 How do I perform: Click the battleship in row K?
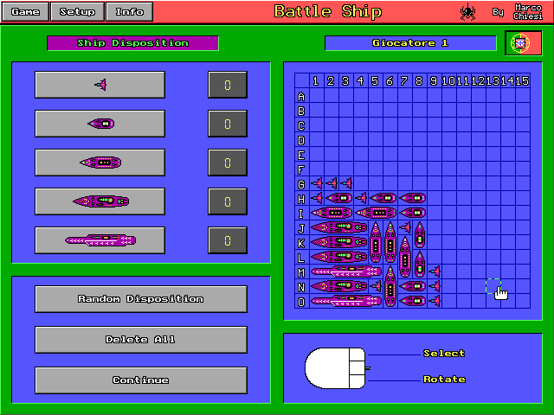point(338,242)
